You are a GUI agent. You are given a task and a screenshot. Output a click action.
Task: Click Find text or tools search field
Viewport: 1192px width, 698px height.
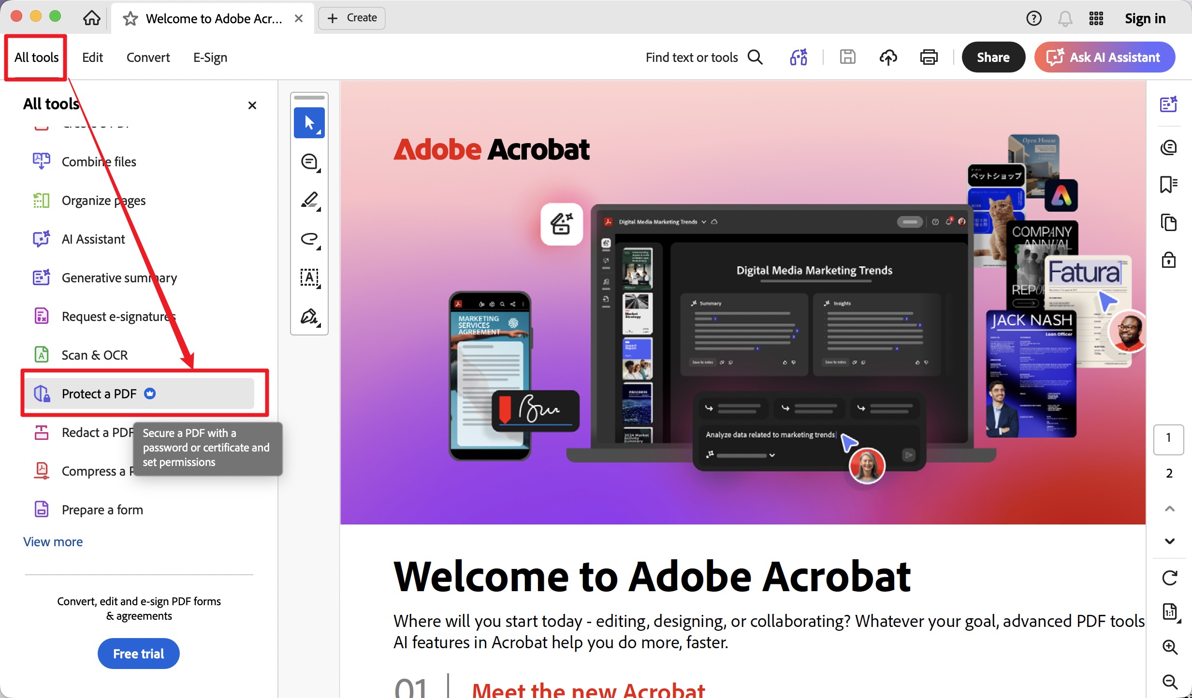(704, 57)
